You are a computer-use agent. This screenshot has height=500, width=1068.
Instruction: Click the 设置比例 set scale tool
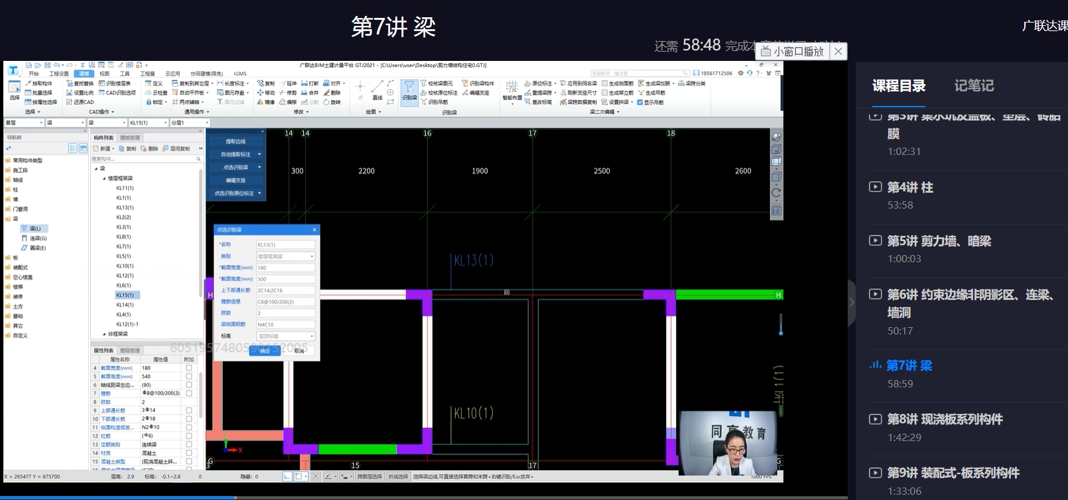point(80,93)
